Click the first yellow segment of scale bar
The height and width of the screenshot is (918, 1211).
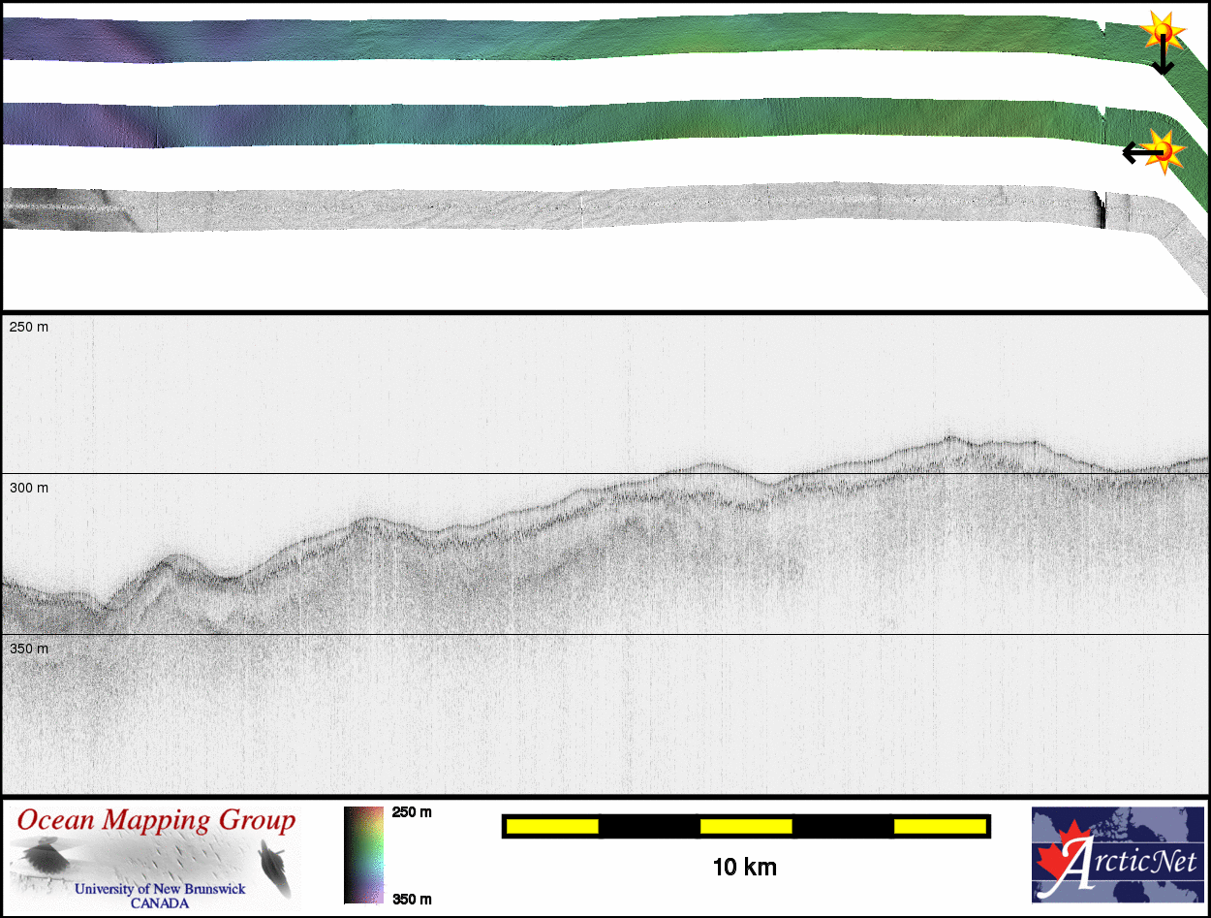[x=552, y=826]
